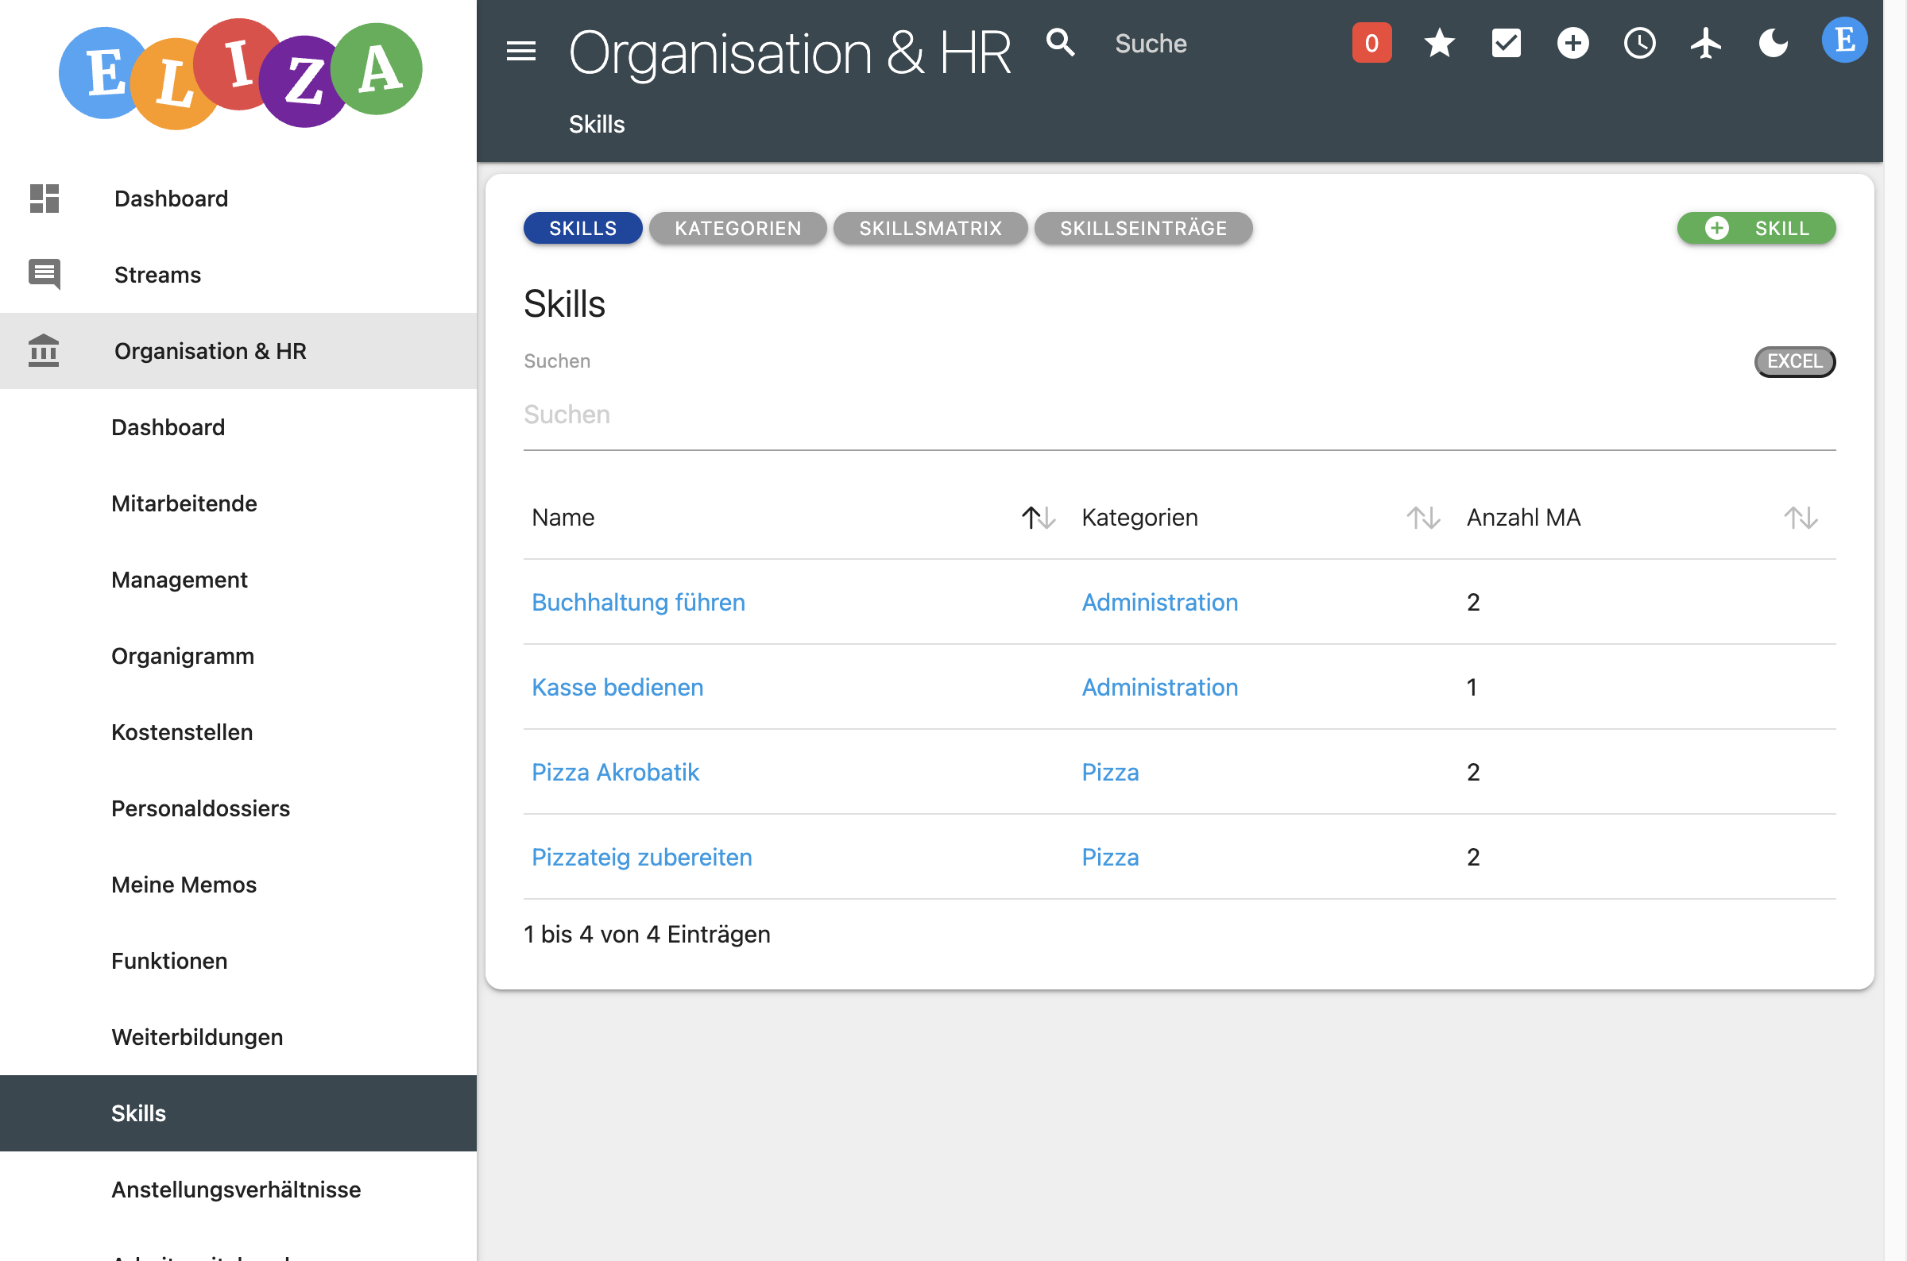The width and height of the screenshot is (1907, 1261).
Task: Open Weiterbildungen in sidebar
Action: (x=238, y=1037)
